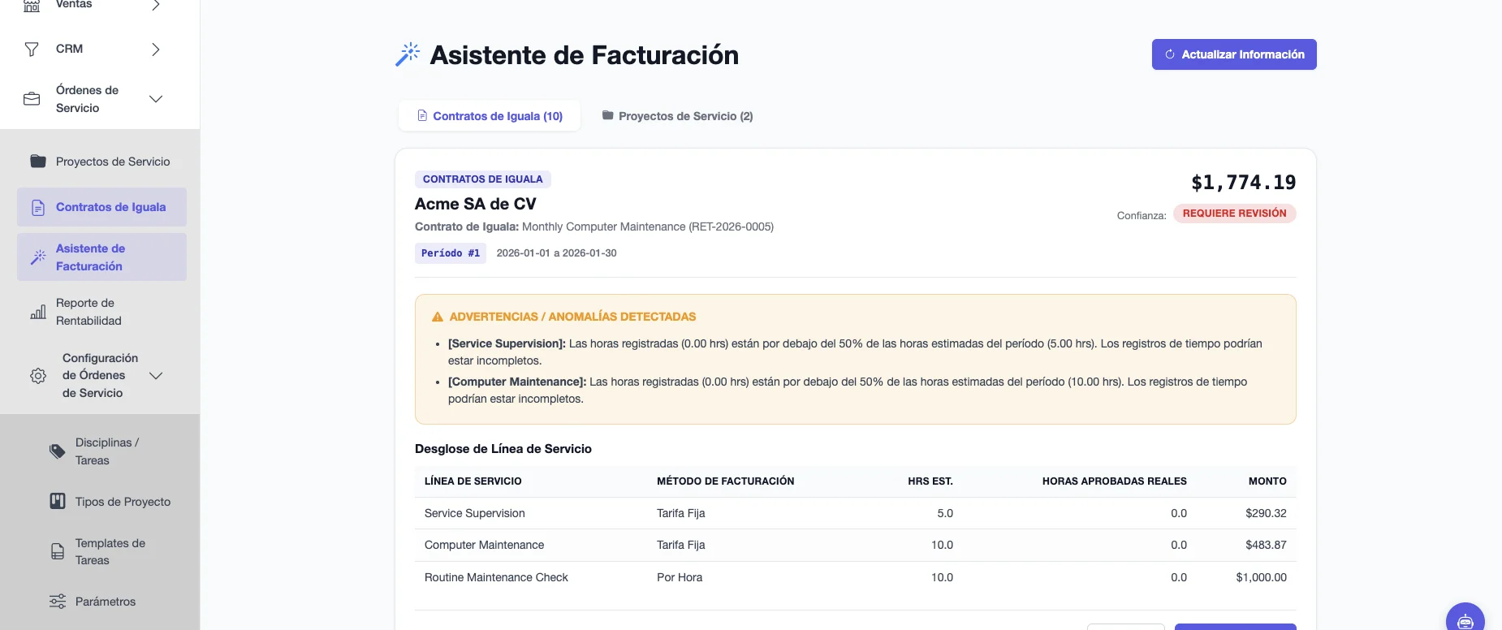Select the Service Supervision table row
This screenshot has height=630, width=1502.
[856, 513]
